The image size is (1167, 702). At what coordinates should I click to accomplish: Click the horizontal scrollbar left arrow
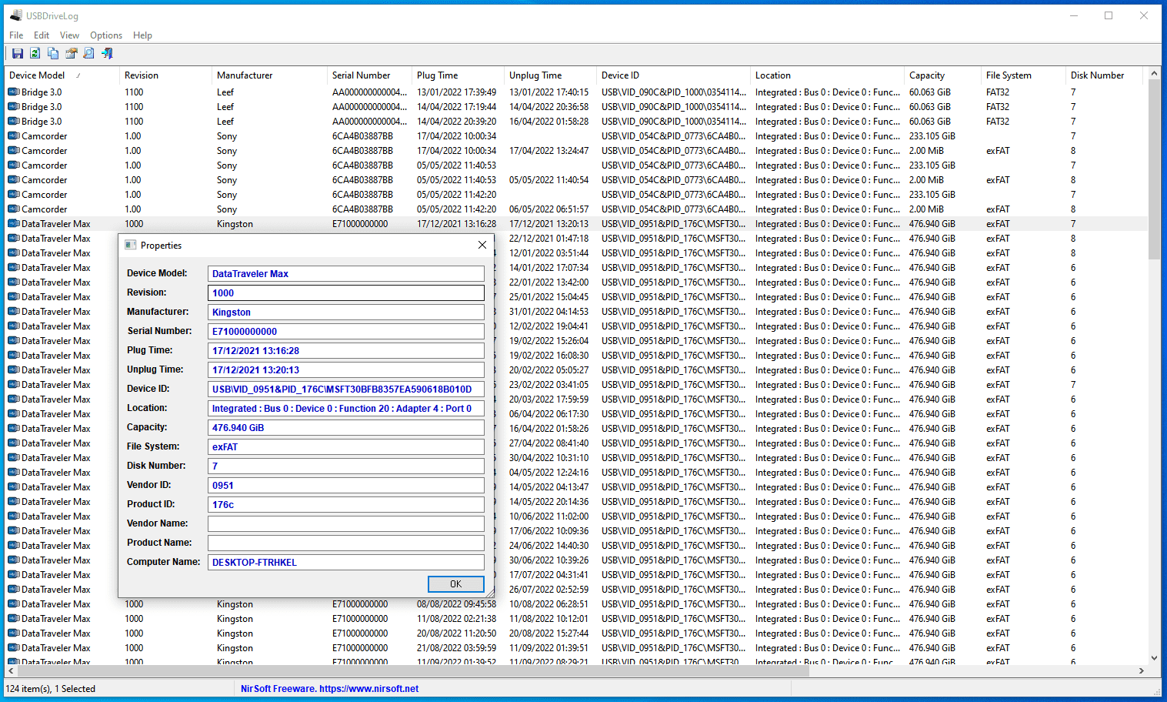pyautogui.click(x=11, y=671)
